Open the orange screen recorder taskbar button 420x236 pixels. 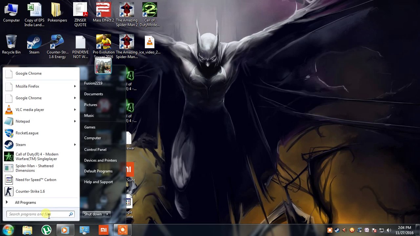[x=122, y=230]
